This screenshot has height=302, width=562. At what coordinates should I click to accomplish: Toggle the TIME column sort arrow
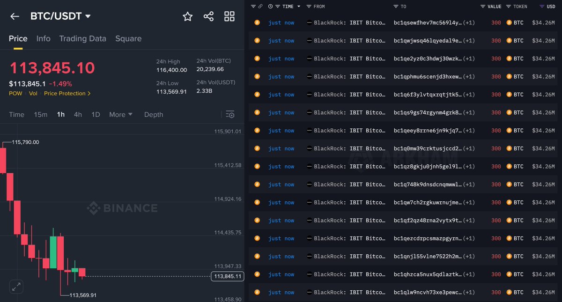[x=299, y=7]
